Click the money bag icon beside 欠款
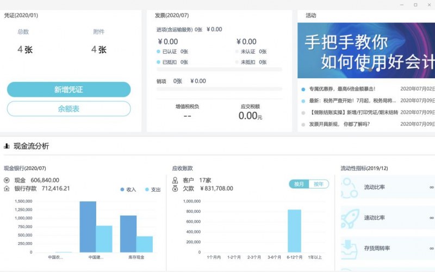This screenshot has height=272, width=435. (x=175, y=188)
